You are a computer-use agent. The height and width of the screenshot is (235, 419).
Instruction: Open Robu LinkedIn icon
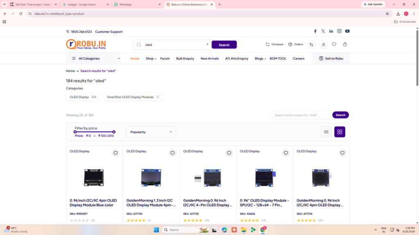[331, 31]
